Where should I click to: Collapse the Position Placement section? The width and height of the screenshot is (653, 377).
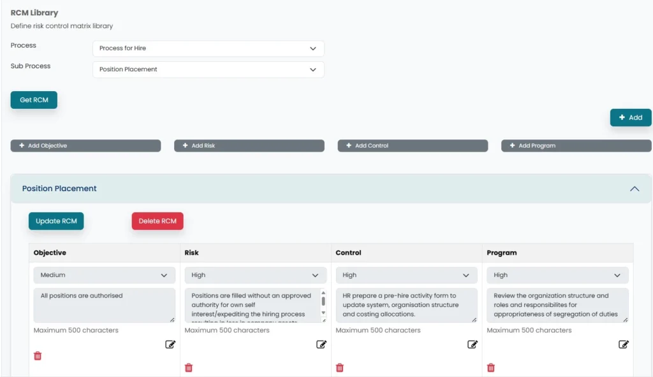click(634, 189)
